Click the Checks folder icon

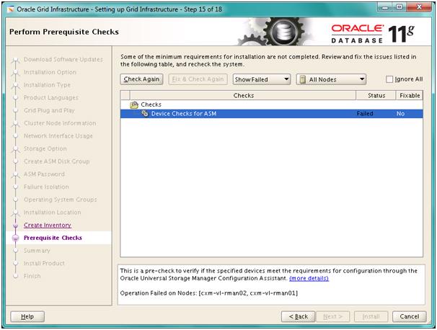[x=133, y=104]
